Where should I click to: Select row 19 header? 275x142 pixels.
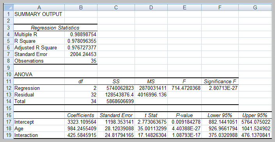tap(9, 135)
